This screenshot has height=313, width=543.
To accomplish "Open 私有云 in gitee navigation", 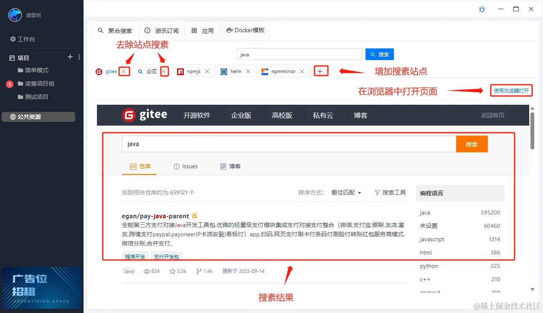I will (x=323, y=116).
